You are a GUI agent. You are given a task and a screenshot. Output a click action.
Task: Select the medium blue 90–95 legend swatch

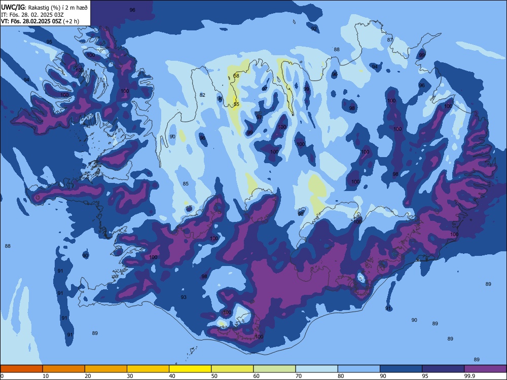click(401, 369)
